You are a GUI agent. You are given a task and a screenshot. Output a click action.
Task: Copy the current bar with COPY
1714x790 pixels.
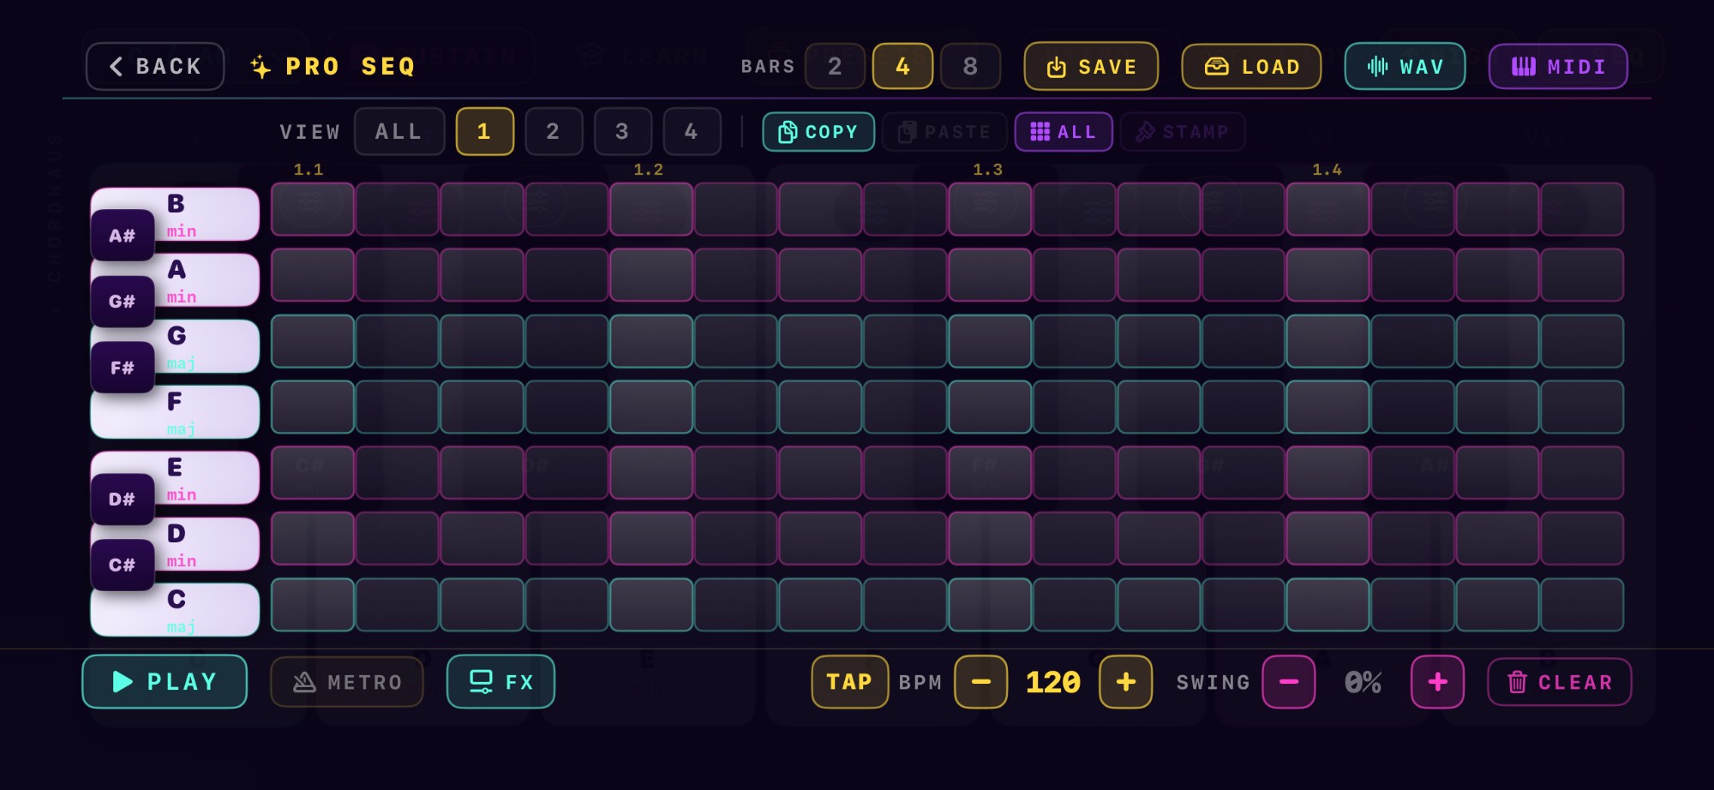[x=818, y=132]
